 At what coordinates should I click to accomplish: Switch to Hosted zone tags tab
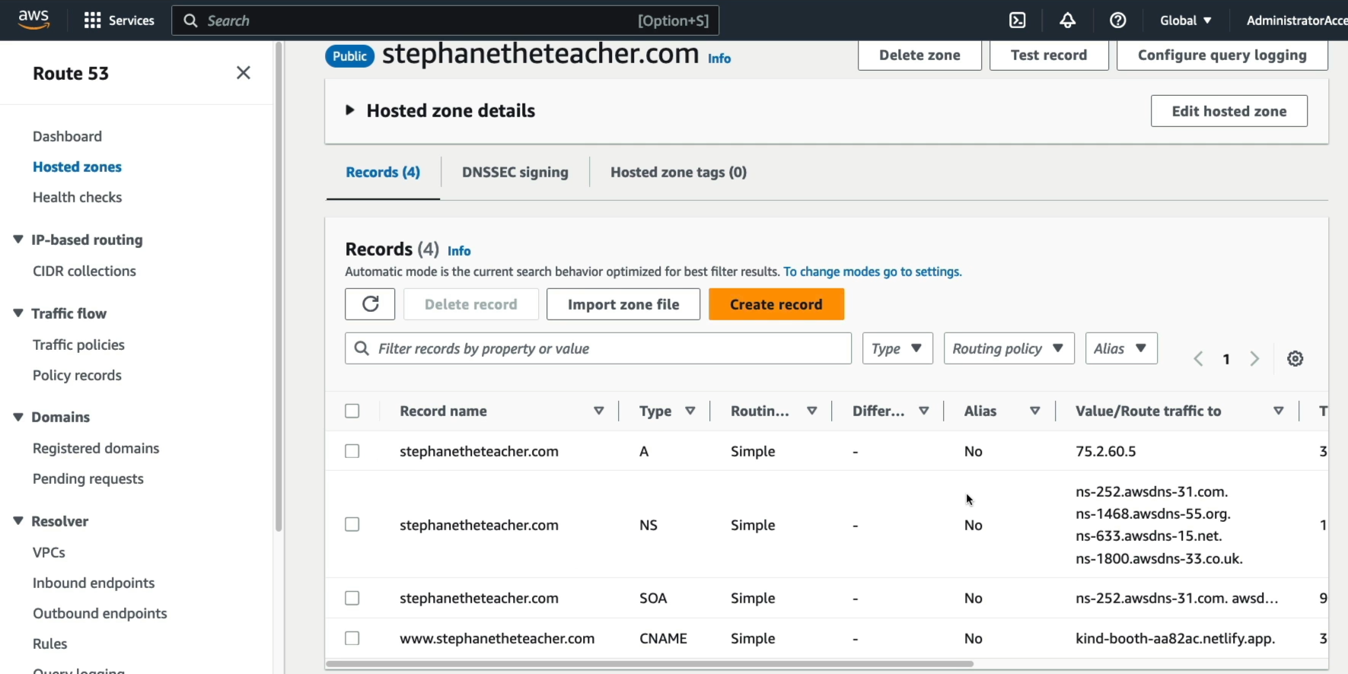tap(678, 172)
